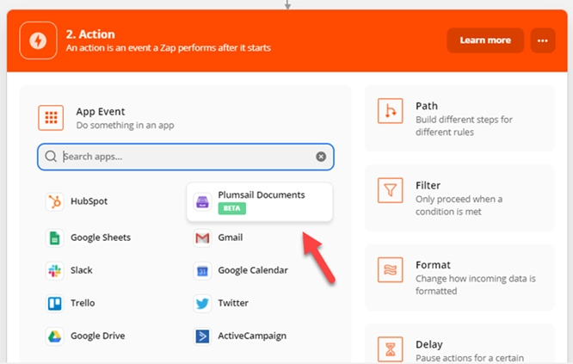Click 'Only proceed when a condition is met'
Viewport: 573px width, 364px height.
click(x=459, y=206)
